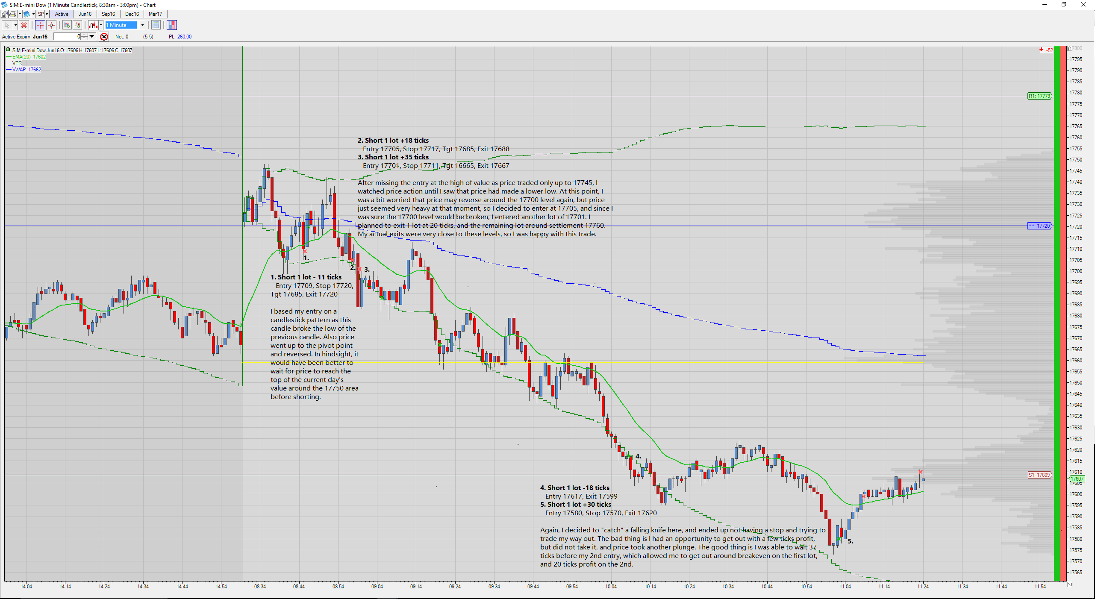Click the '4. Short 1 lot -18 ticks' annotation
The height and width of the screenshot is (599, 1095).
coord(575,488)
